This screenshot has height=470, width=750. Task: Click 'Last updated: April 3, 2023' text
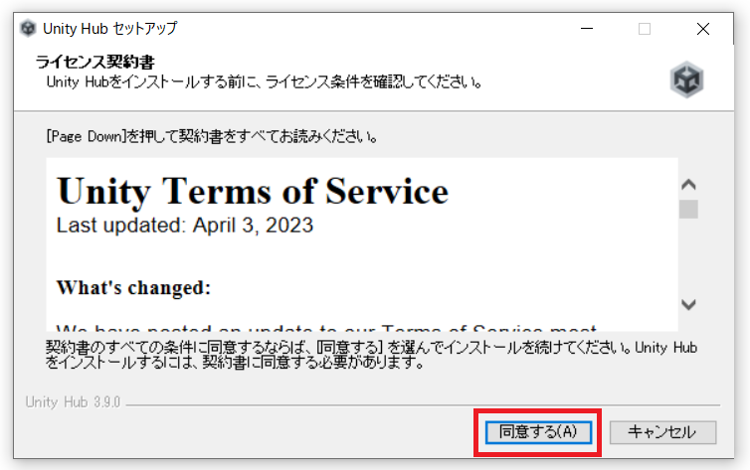click(185, 226)
